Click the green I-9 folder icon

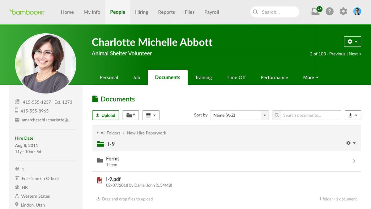point(100,143)
